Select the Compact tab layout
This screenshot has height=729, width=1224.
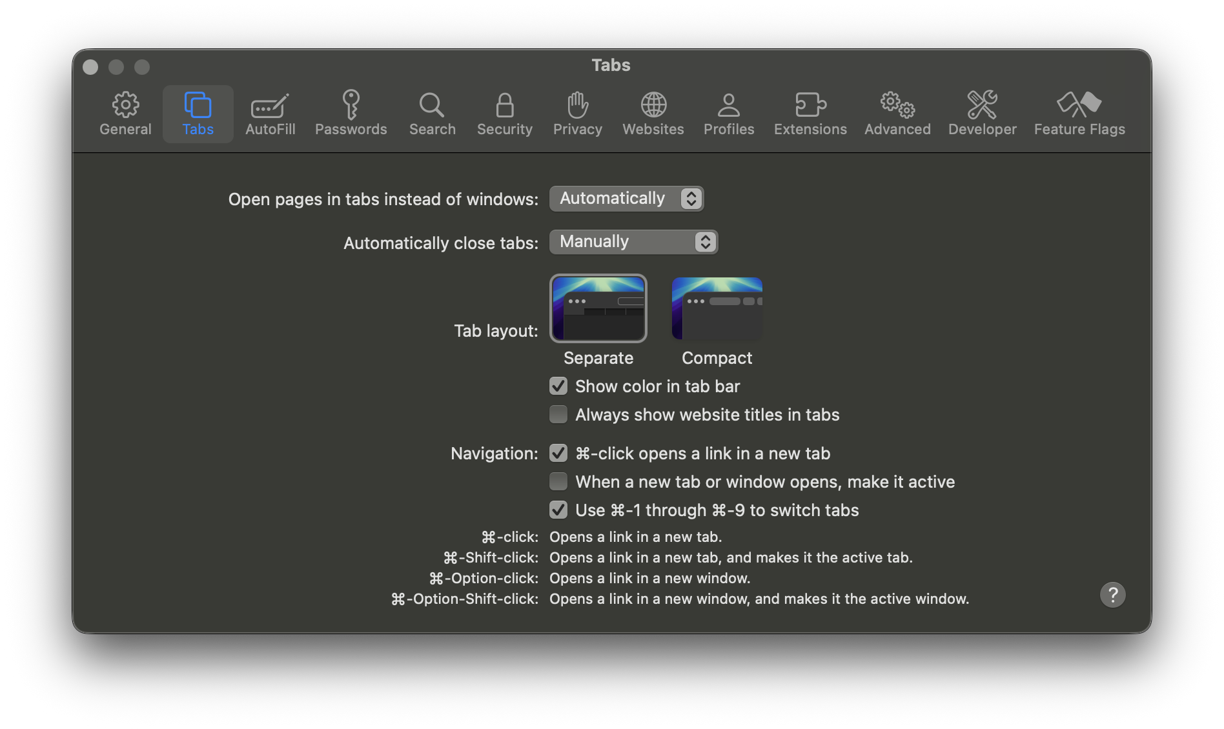[x=716, y=308]
